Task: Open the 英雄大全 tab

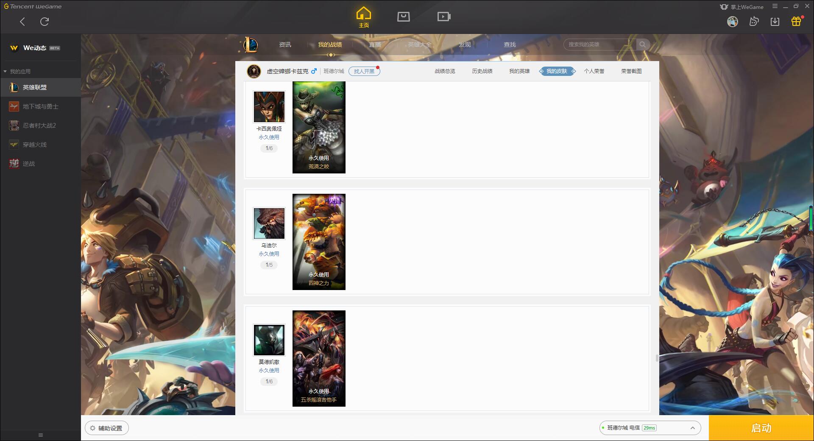Action: click(420, 45)
